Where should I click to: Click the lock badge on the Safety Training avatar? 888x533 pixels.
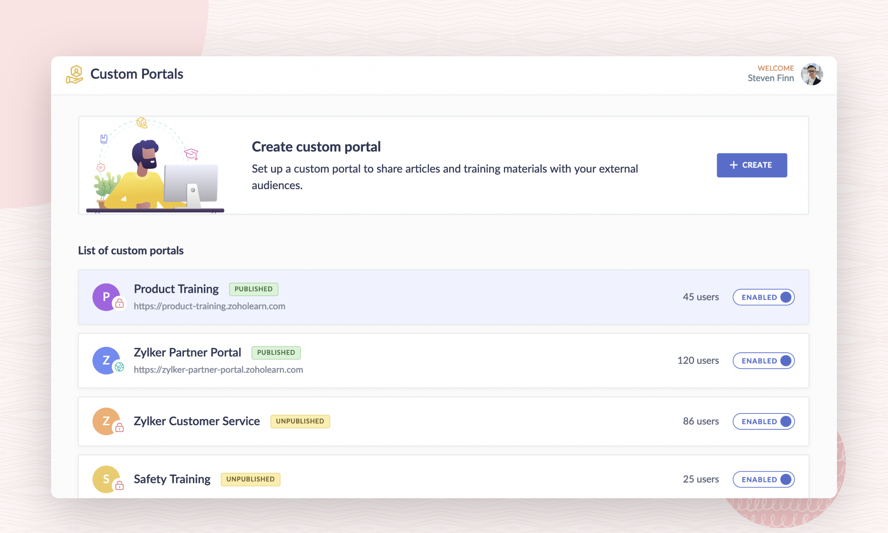pos(120,486)
